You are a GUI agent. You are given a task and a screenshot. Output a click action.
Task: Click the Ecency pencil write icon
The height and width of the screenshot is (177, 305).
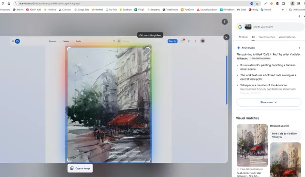pyautogui.click(x=189, y=41)
